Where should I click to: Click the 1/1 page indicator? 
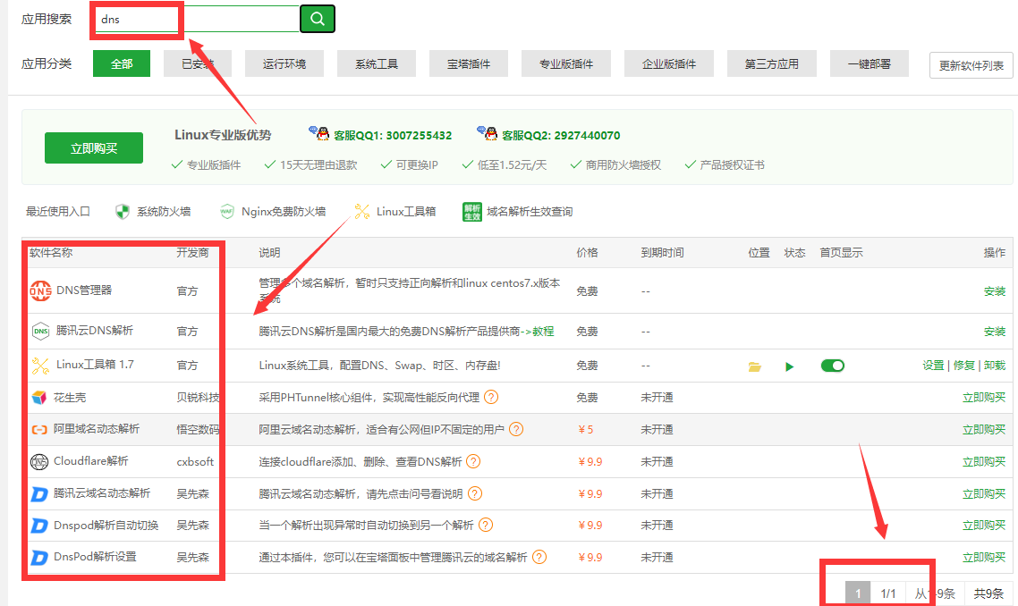(x=888, y=593)
